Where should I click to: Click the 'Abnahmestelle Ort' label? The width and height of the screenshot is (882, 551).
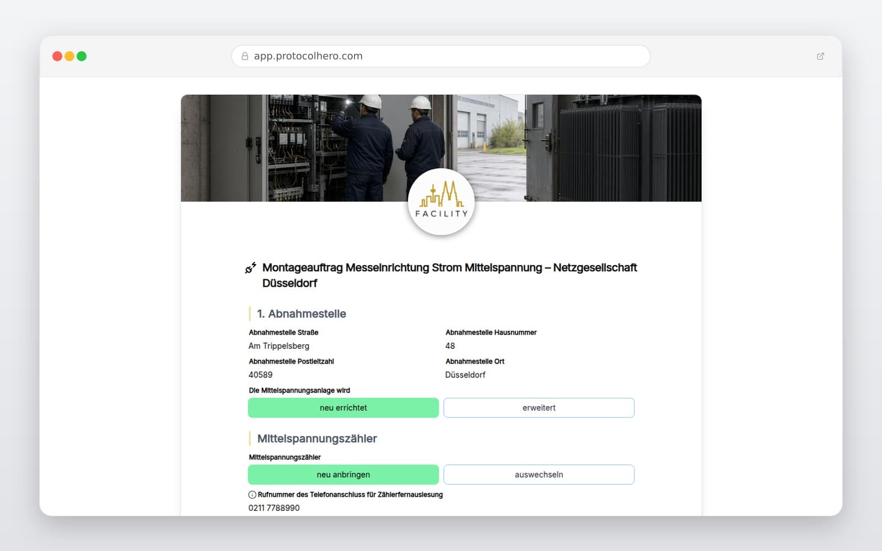pyautogui.click(x=475, y=361)
